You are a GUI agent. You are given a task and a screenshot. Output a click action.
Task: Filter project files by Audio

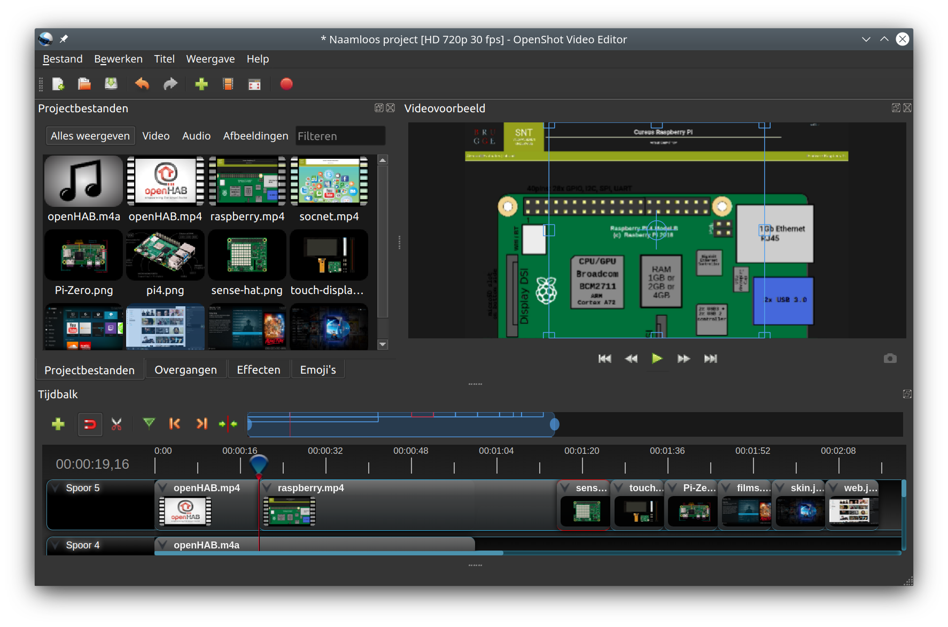196,136
